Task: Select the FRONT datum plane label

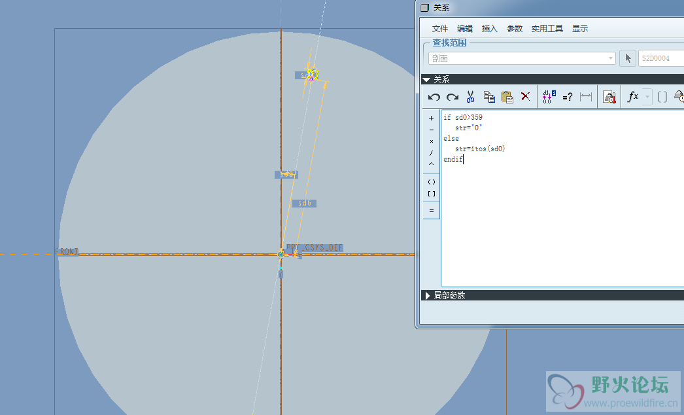Action: pos(67,251)
